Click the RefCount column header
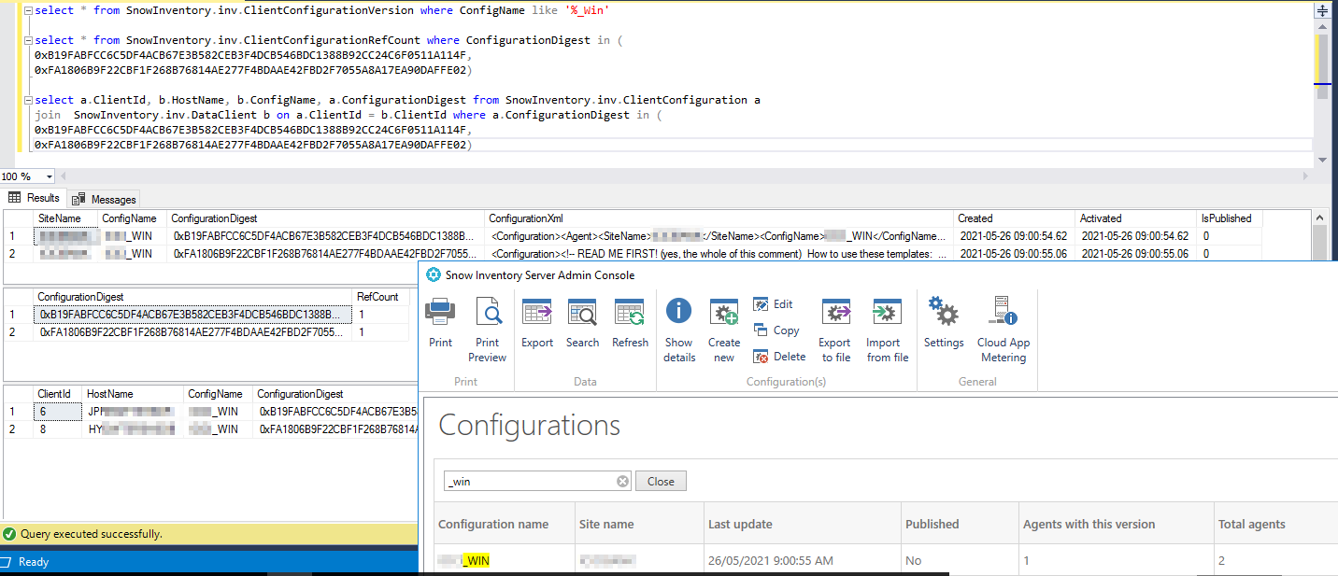The height and width of the screenshot is (576, 1338). tap(381, 297)
